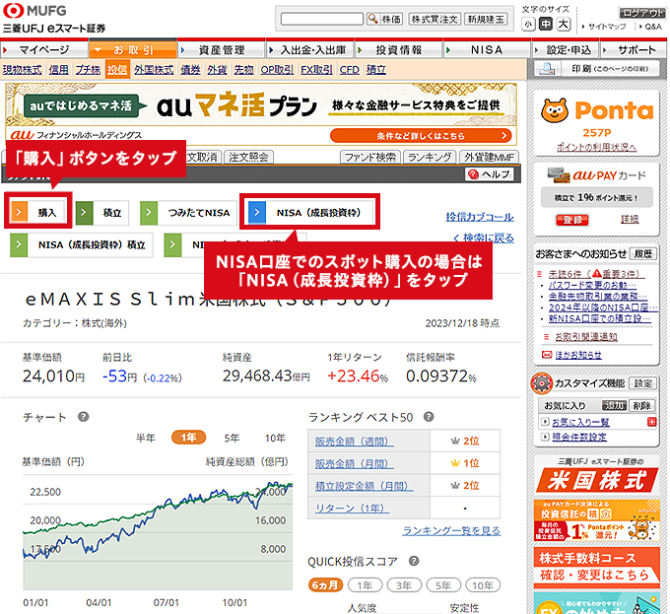The image size is (670, 614).
Task: Click the 株式買注文 button
Action: pyautogui.click(x=435, y=19)
